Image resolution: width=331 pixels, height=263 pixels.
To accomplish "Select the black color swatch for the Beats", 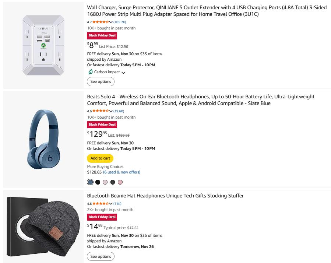I will 98,182.
